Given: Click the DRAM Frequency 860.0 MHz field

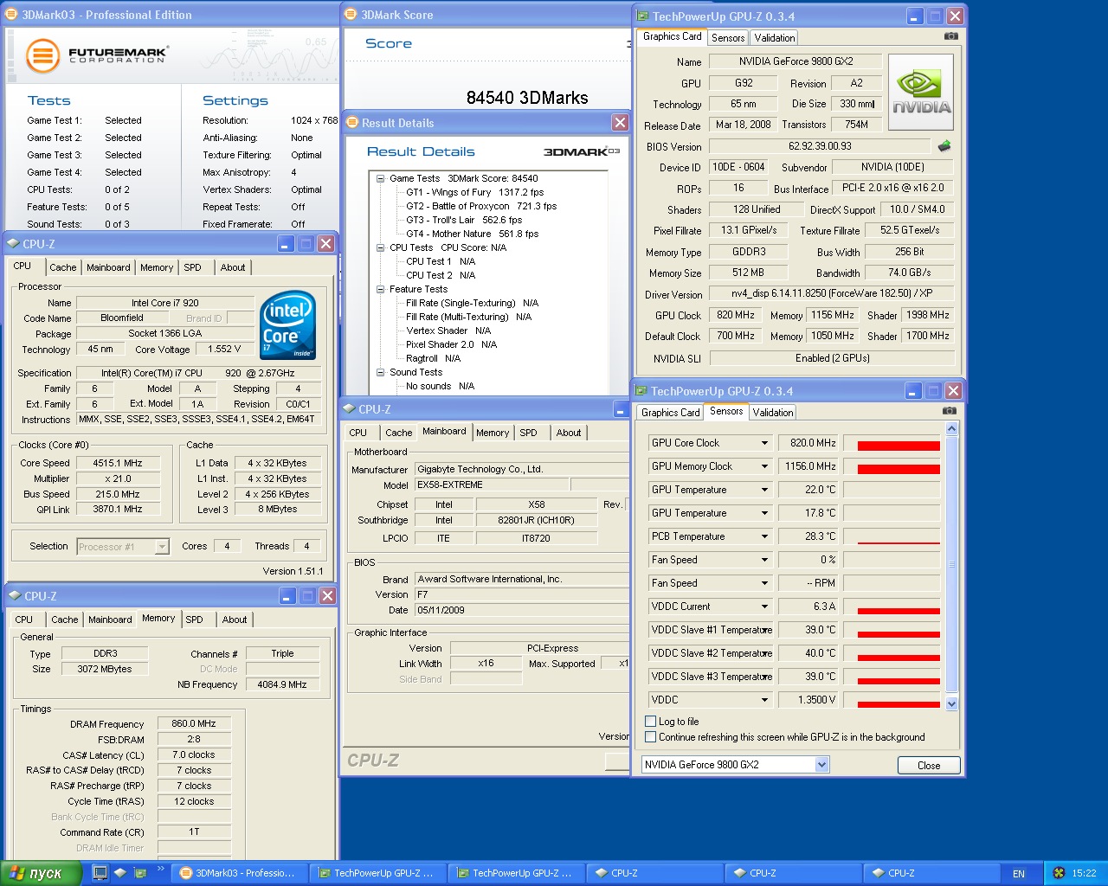Looking at the screenshot, I should pyautogui.click(x=194, y=723).
